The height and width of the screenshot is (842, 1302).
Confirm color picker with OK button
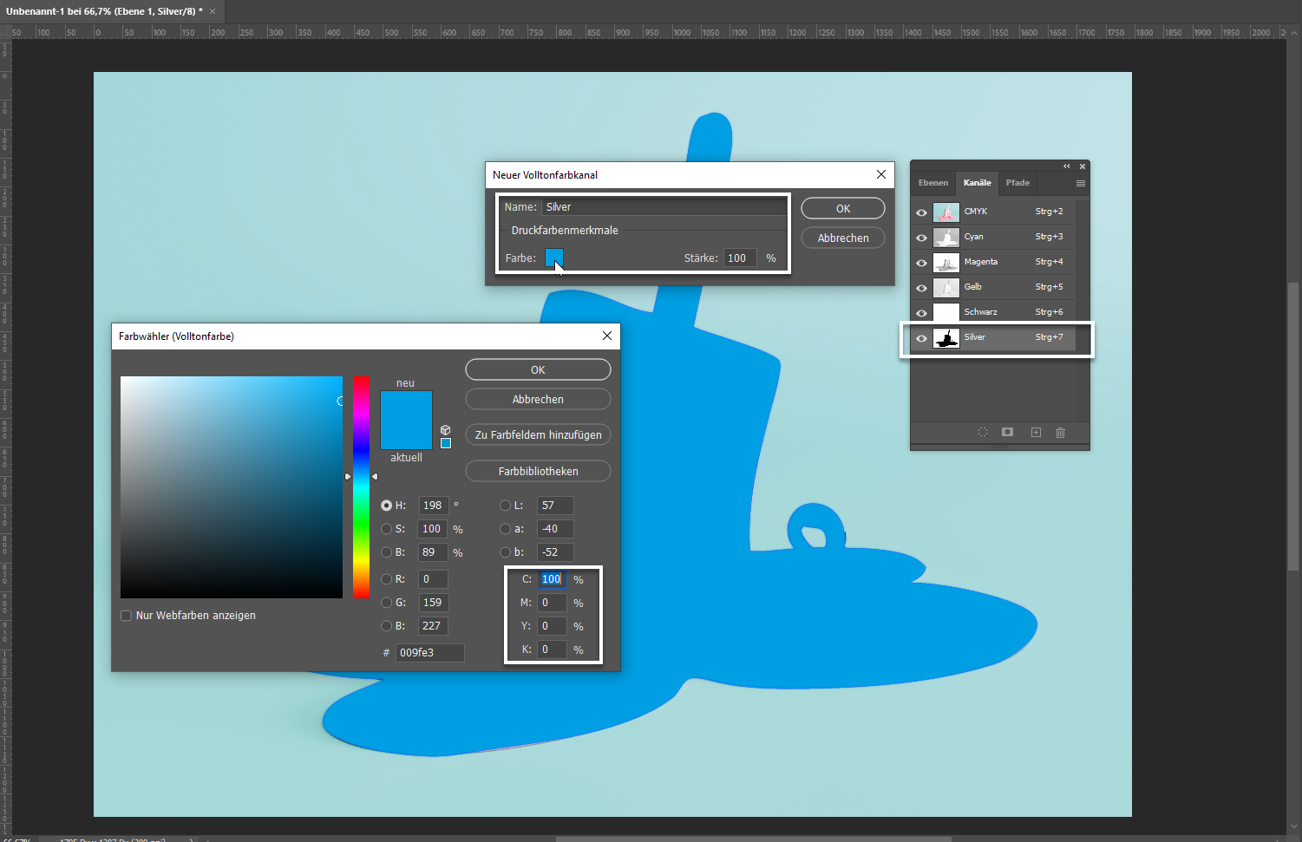[x=538, y=369]
